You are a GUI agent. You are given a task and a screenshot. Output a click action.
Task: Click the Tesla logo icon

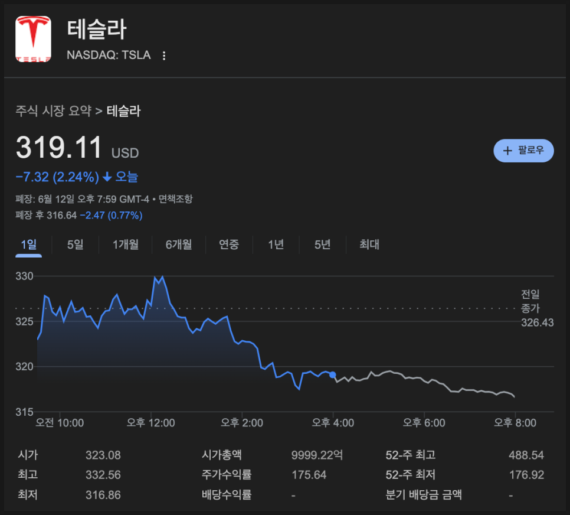coord(33,39)
